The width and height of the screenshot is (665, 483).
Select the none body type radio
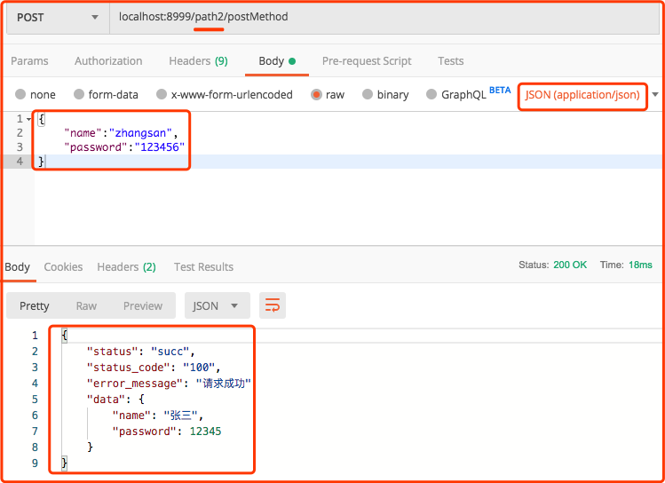(20, 94)
